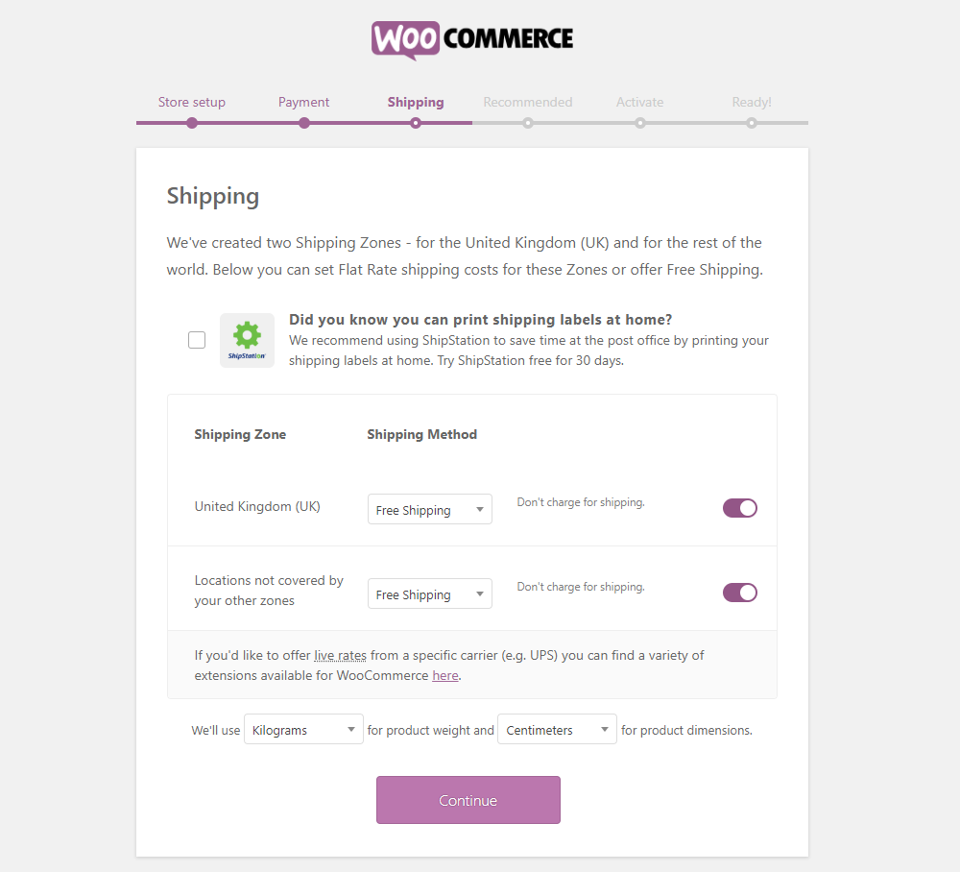Click the Payment step dot
The height and width of the screenshot is (872, 960).
click(x=303, y=123)
